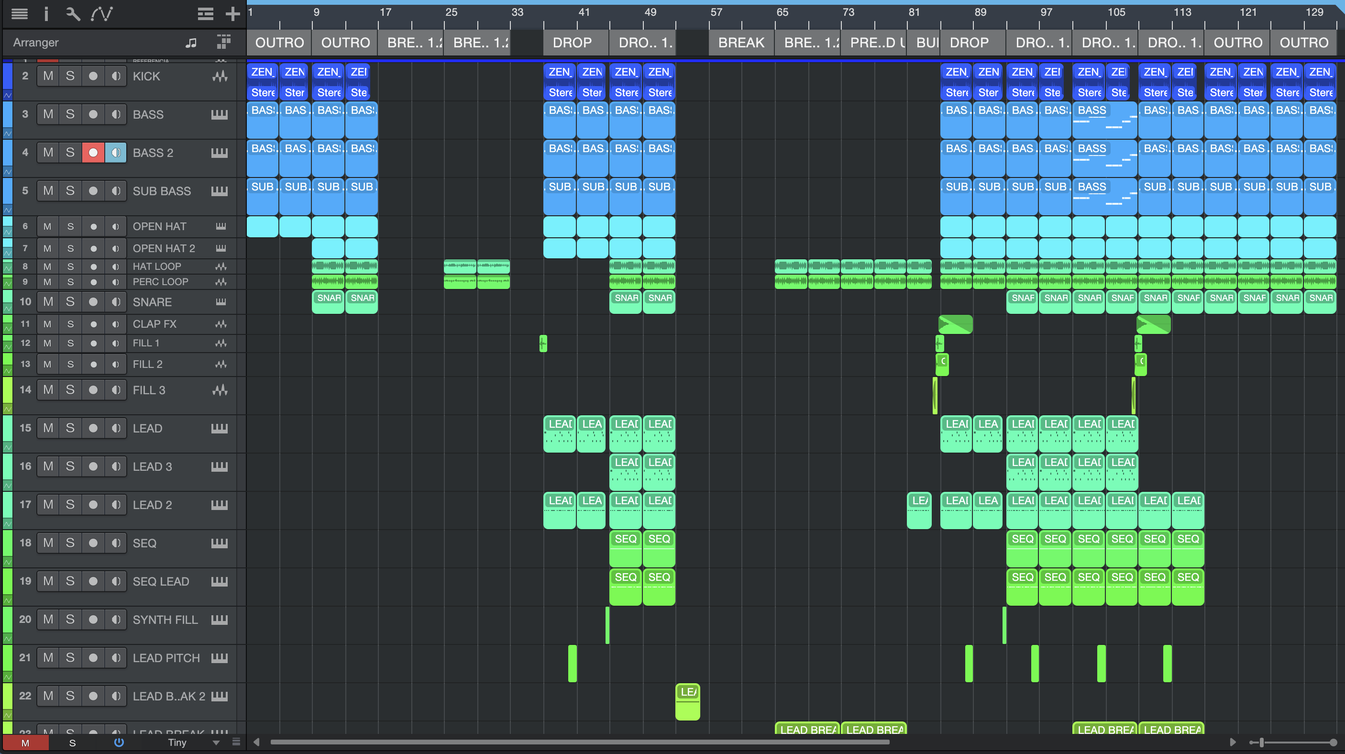Expand automation for the SUB BASS track
This screenshot has width=1345, height=754.
coord(8,210)
